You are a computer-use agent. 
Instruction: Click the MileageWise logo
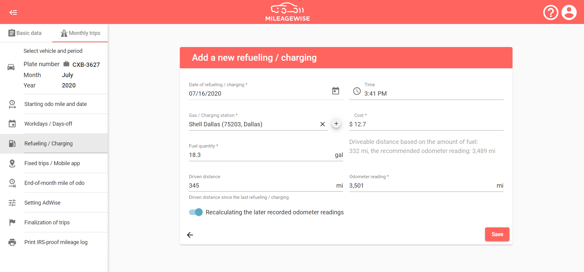287,12
